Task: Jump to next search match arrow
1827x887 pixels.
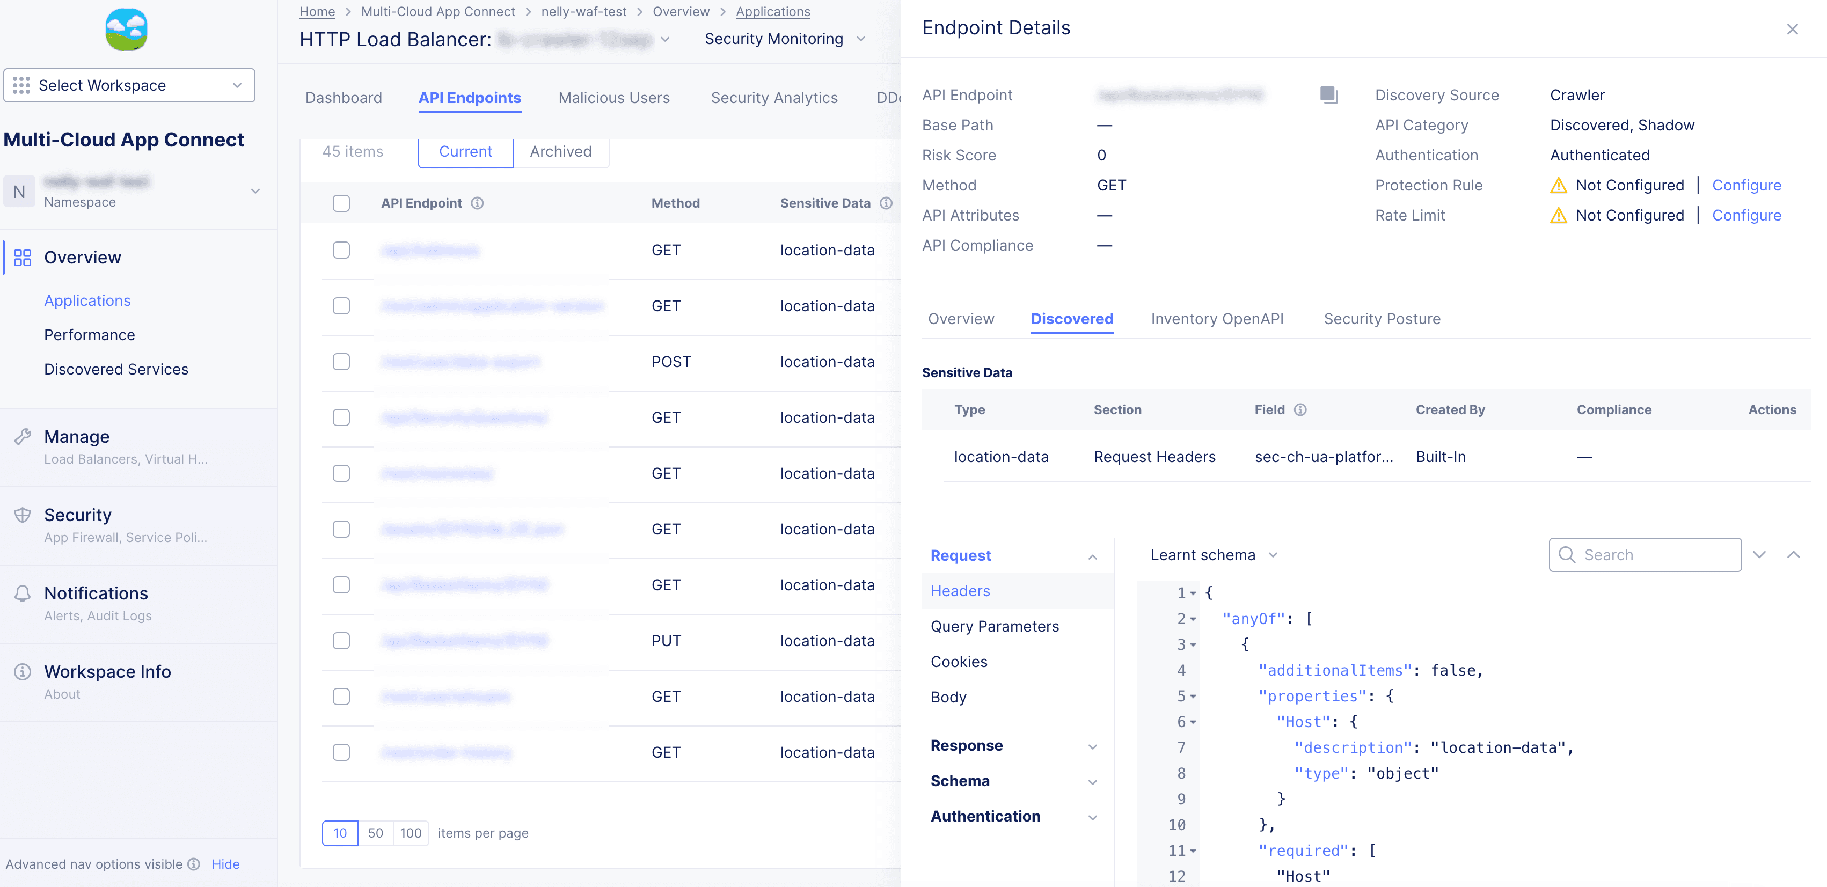Action: (1759, 554)
